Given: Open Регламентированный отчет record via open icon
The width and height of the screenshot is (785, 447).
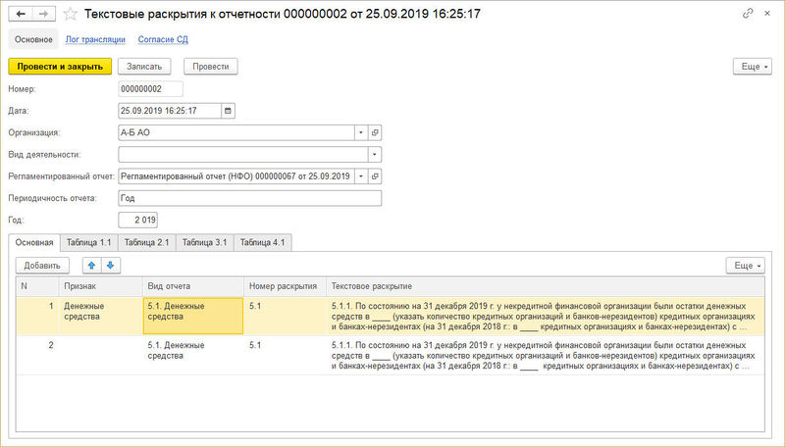Looking at the screenshot, I should click(x=375, y=176).
